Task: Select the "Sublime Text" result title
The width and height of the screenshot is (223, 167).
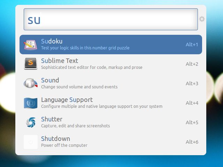Action: coord(60,61)
